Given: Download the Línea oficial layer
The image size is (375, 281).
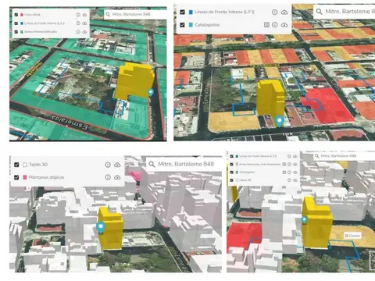Looking at the screenshot, I should click(84, 15).
